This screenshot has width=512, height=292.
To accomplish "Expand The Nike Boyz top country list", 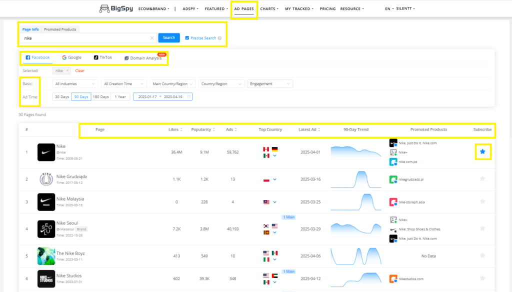I will point(274,259).
